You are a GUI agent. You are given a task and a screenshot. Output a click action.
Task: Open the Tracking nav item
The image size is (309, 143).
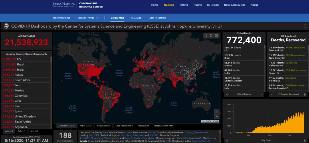169,5
